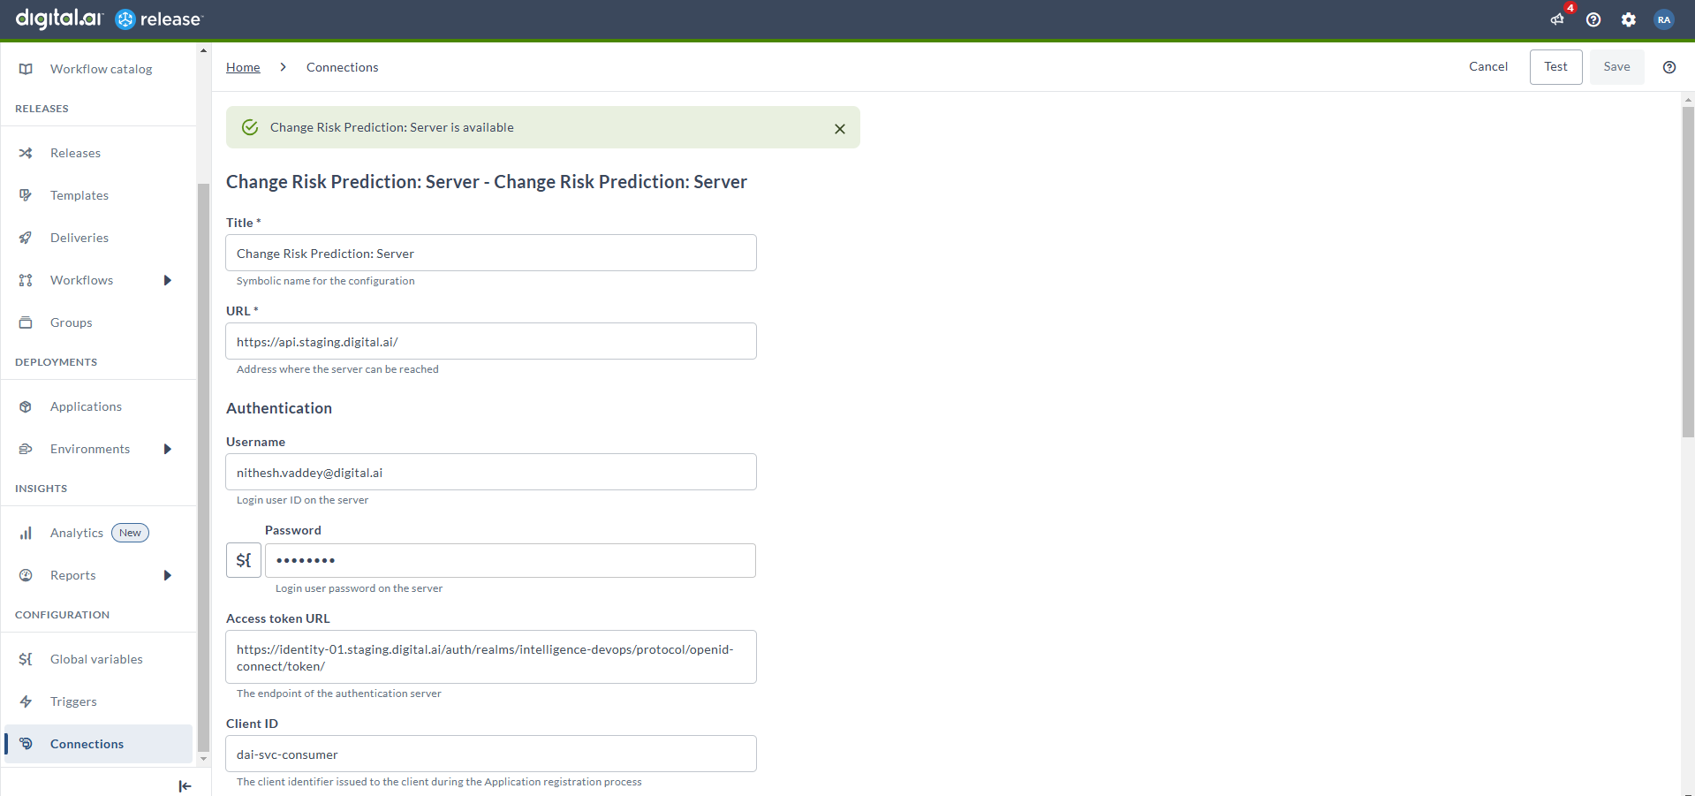The height and width of the screenshot is (796, 1695).
Task: Expand the Reports submenu arrow
Action: coord(167,575)
